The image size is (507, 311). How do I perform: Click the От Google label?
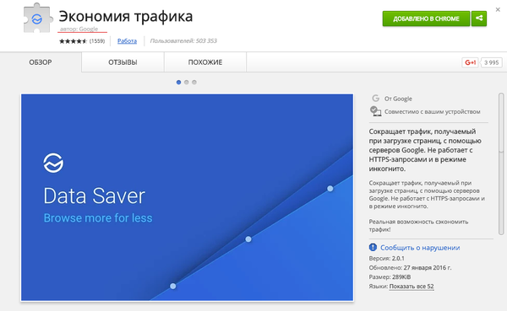[398, 99]
